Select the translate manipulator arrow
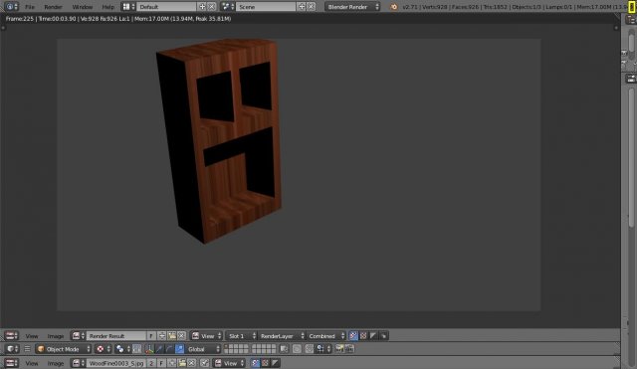Image resolution: width=637 pixels, height=369 pixels. click(x=159, y=349)
